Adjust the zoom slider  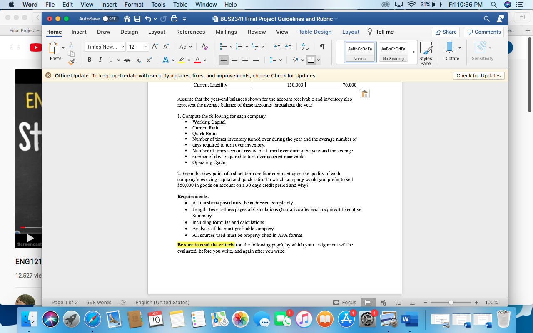click(x=451, y=303)
